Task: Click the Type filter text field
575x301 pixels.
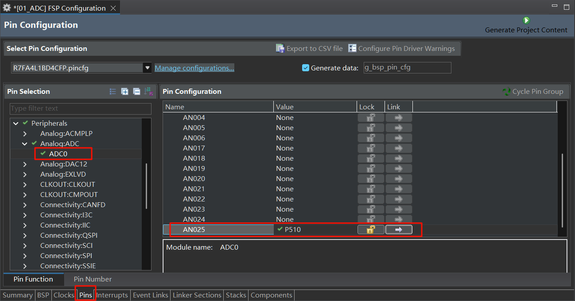Action: 81,108
